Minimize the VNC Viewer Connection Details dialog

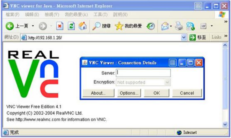182,63
